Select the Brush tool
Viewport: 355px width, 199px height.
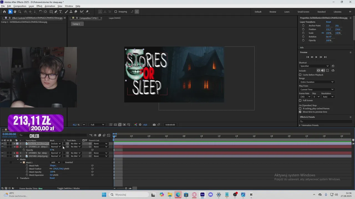(x=66, y=12)
